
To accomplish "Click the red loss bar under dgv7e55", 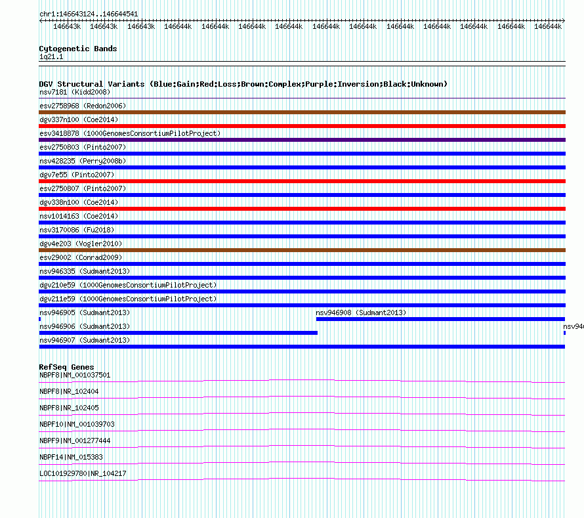I will [x=302, y=181].
